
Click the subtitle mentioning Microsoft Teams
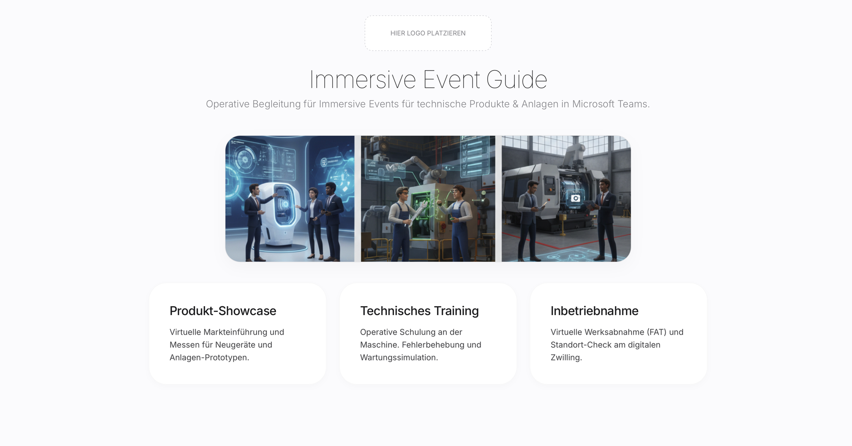click(x=428, y=104)
